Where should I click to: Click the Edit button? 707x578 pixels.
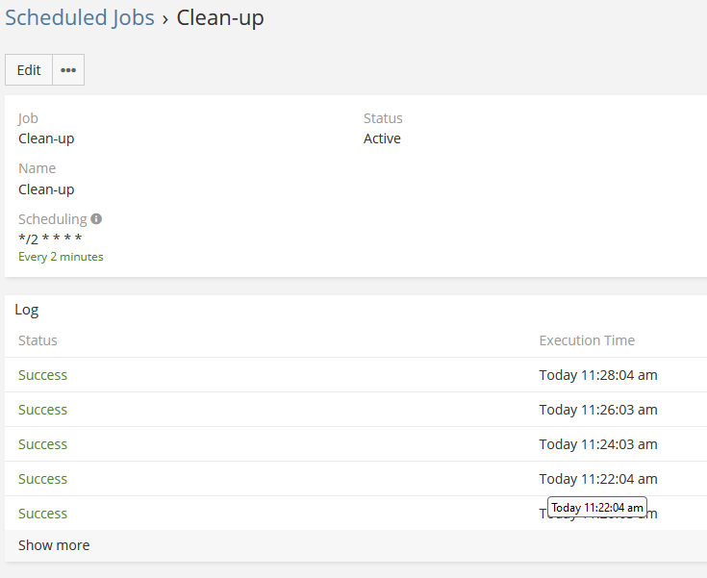point(29,70)
